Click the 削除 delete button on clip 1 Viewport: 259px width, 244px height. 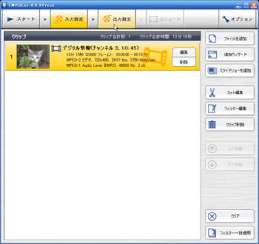pos(184,62)
